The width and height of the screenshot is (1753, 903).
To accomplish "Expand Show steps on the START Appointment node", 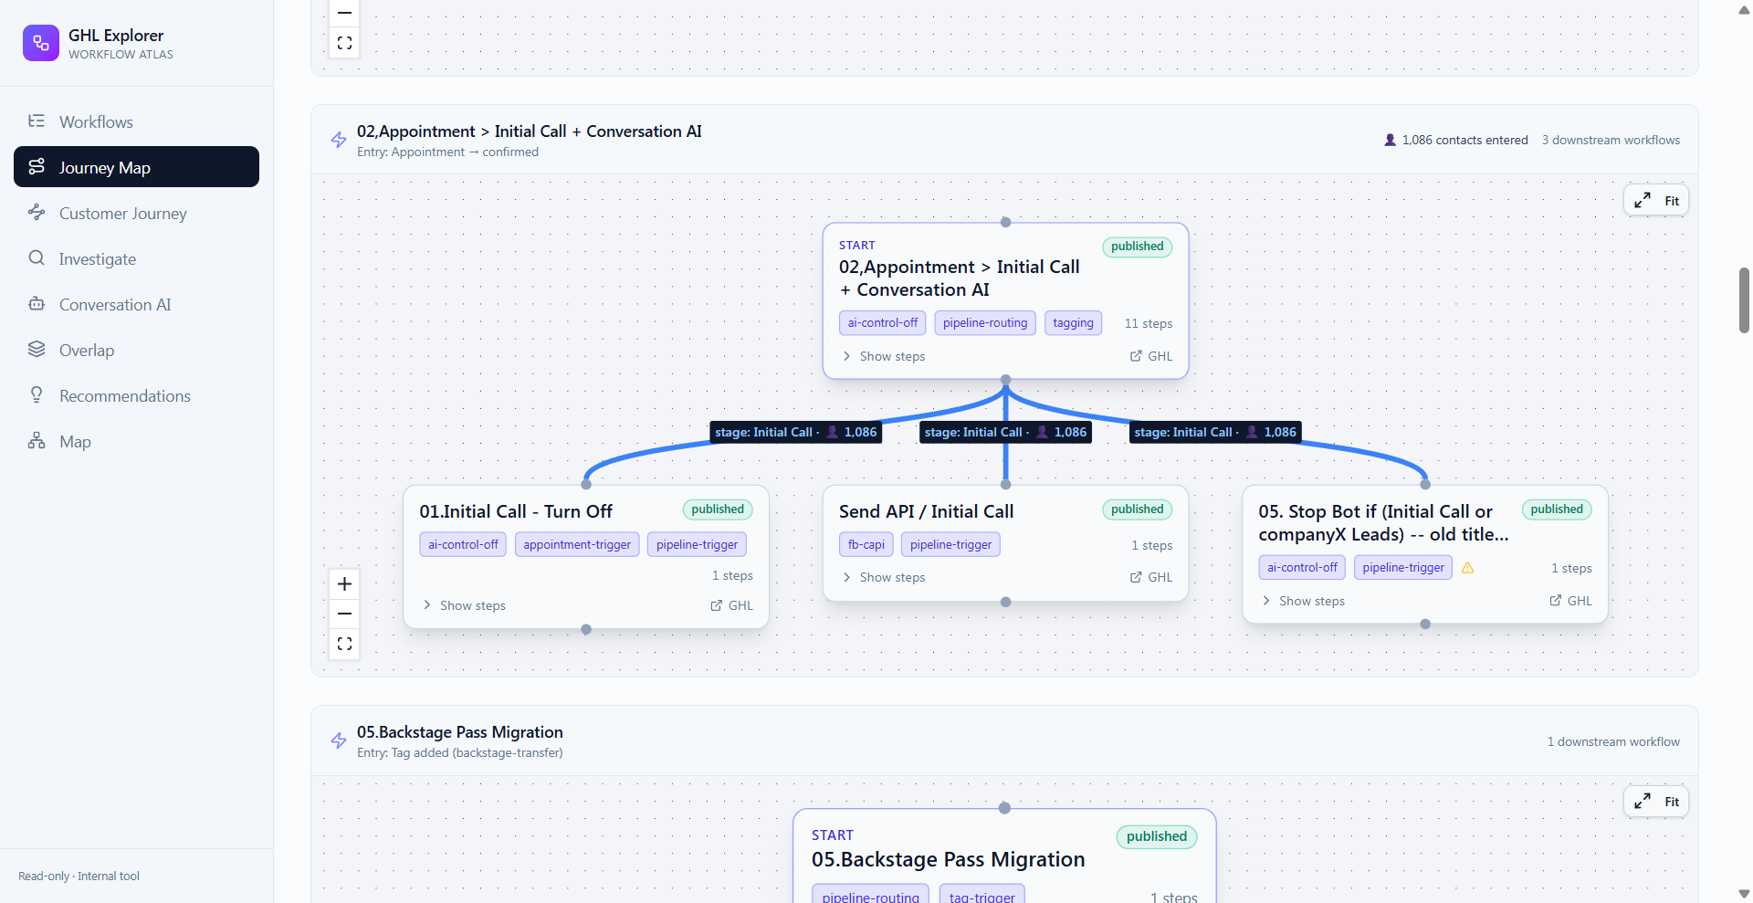I will (883, 356).
